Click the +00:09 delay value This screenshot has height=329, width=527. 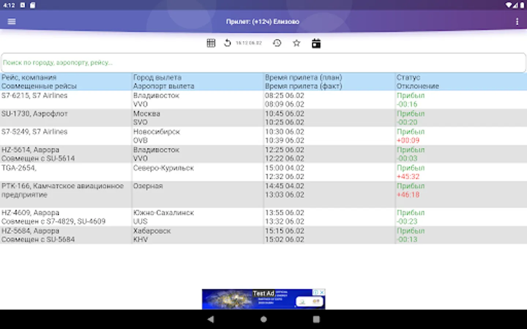pos(408,140)
